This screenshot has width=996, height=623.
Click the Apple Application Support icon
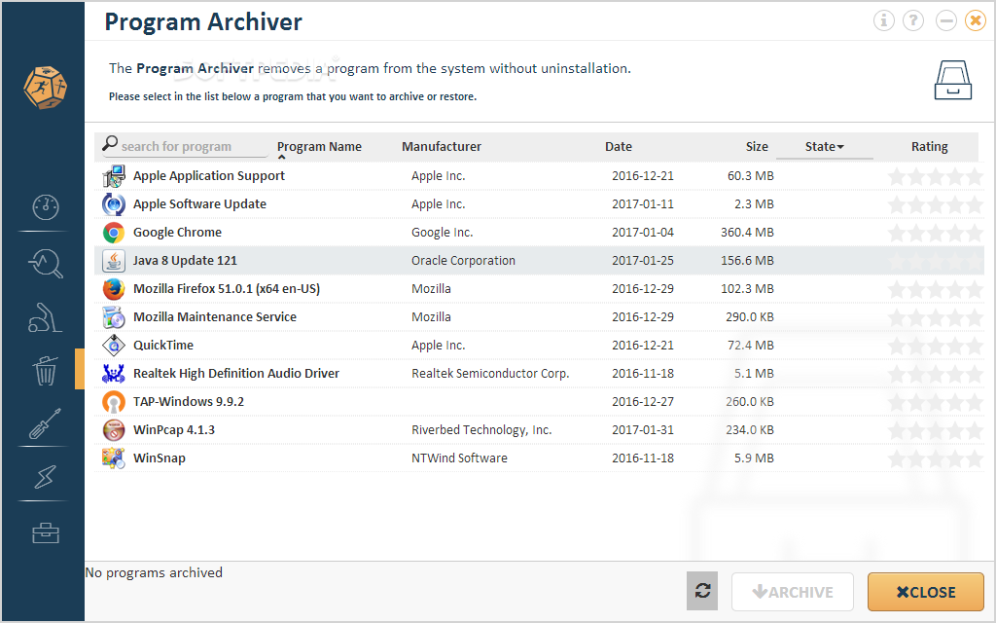(114, 176)
